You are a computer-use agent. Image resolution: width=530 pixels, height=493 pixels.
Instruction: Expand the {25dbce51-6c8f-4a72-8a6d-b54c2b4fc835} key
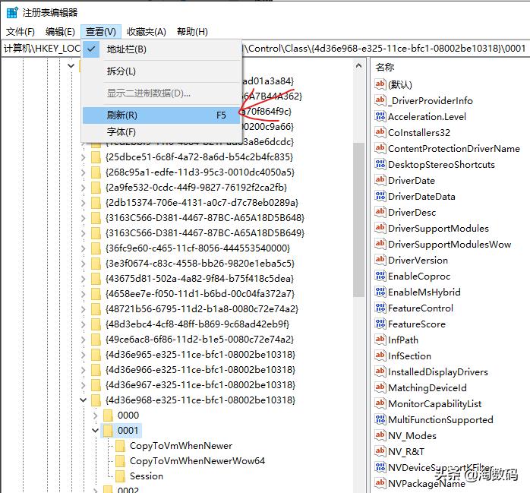[x=84, y=157]
